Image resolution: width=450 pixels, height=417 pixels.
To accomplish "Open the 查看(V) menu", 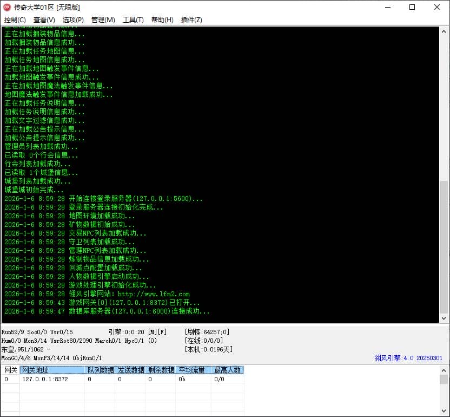I will tap(44, 20).
